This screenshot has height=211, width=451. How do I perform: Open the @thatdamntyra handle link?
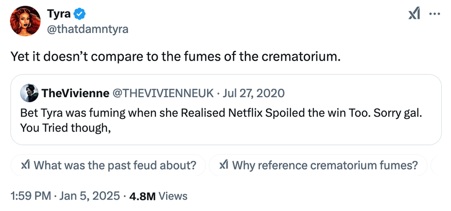(x=87, y=29)
